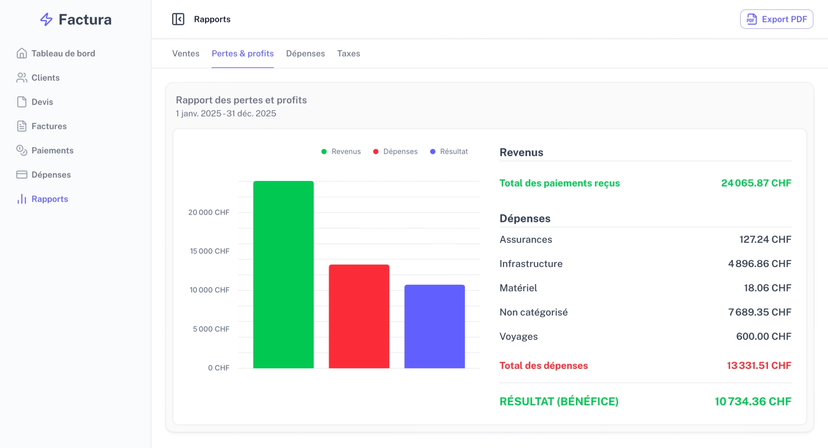Click the Export PDF button

pos(777,19)
